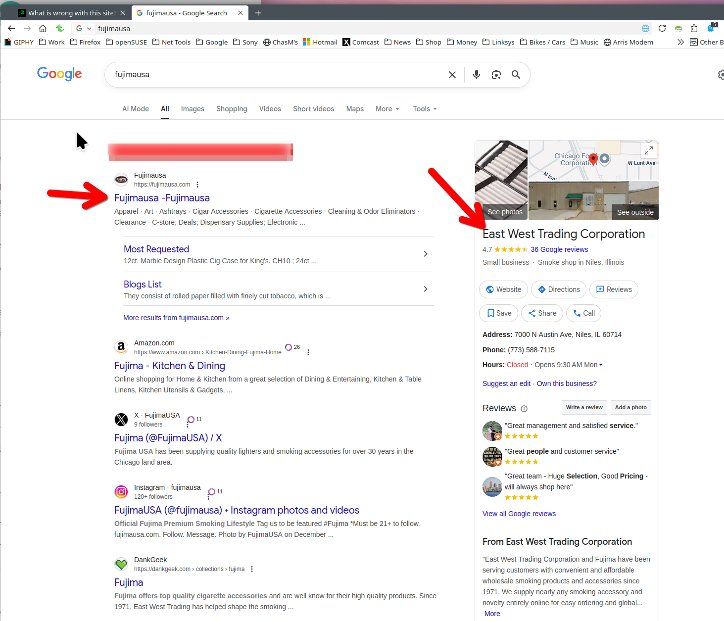
Task: Open more options for the Amazon.com result
Action: tap(308, 352)
